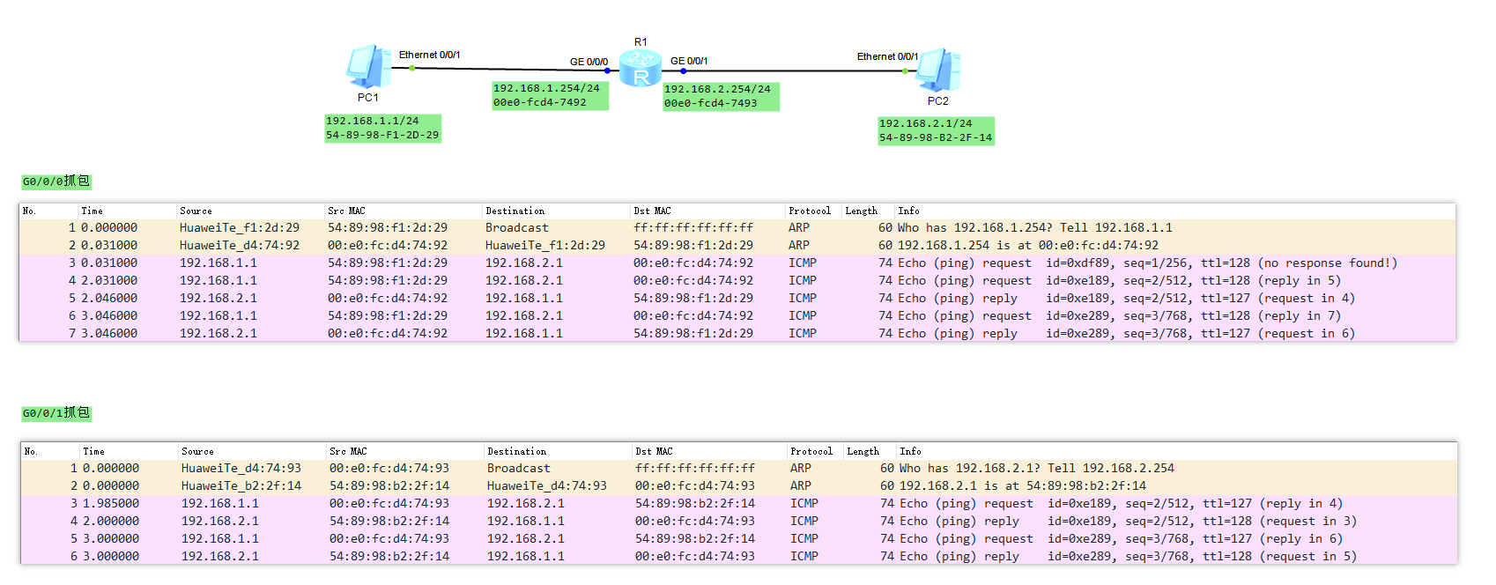Click the G0/0/1抓包 capture heading

(56, 413)
